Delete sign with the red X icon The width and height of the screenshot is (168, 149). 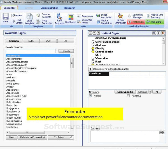[163, 33]
